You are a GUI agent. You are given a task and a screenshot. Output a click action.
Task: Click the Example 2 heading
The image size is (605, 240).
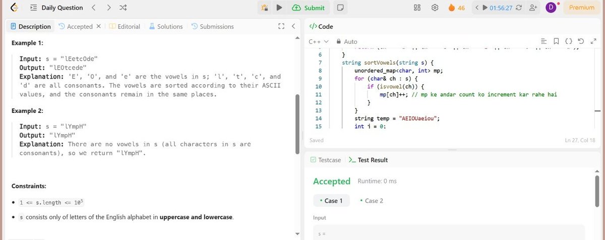[28, 110]
